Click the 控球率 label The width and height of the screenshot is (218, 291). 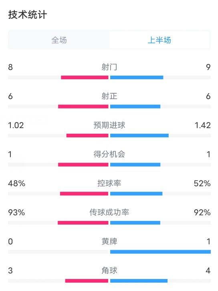109,183
